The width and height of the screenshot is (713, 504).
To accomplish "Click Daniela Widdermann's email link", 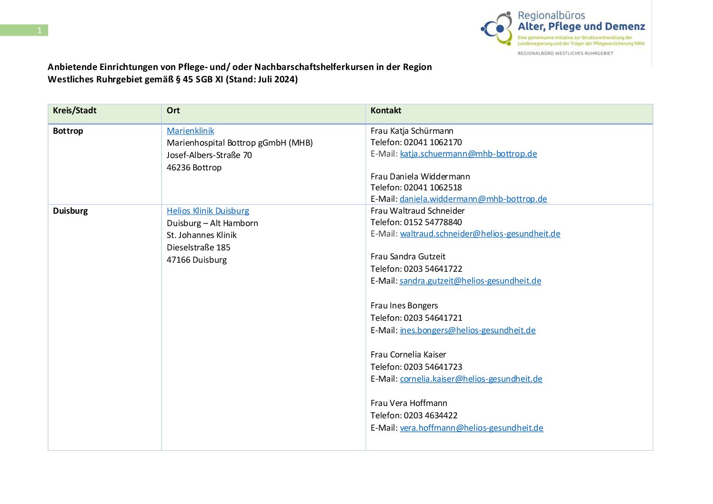I will coord(473,199).
